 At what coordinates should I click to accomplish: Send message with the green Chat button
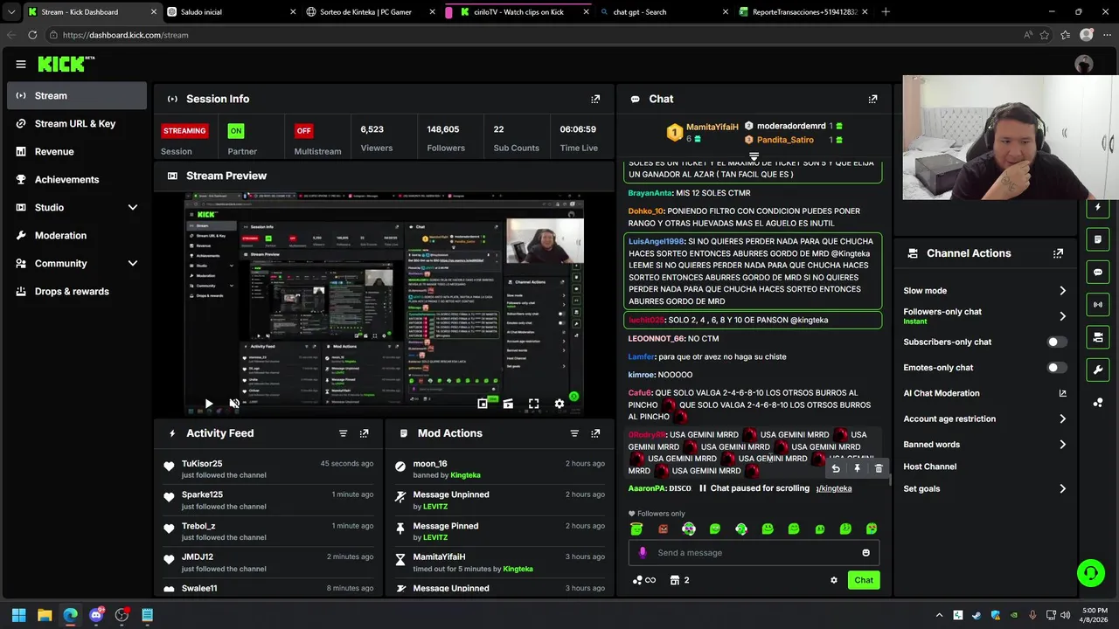864,580
